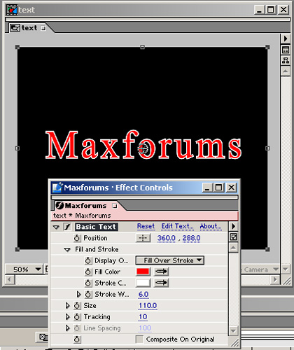Image resolution: width=294 pixels, height=350 pixels.
Task: Enable Composite On Original checkbox
Action: 139,339
